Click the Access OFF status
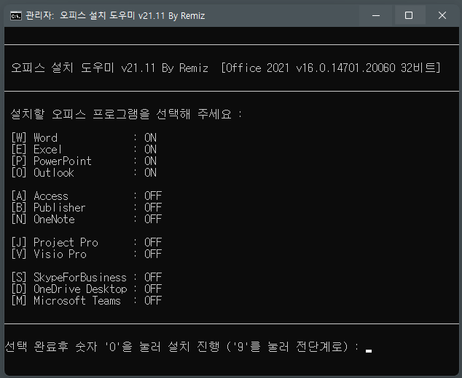Image resolution: width=462 pixels, height=378 pixels. [x=153, y=196]
